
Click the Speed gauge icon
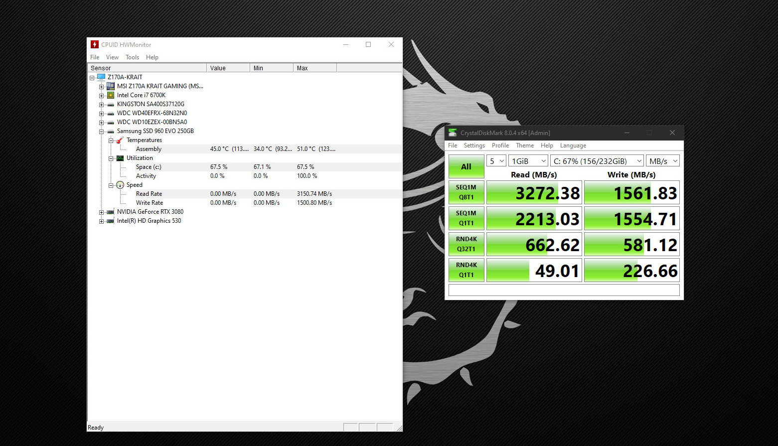click(120, 185)
